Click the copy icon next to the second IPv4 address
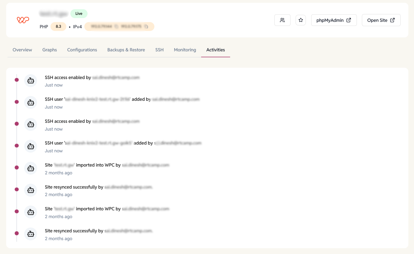The height and width of the screenshot is (254, 414). click(x=146, y=27)
